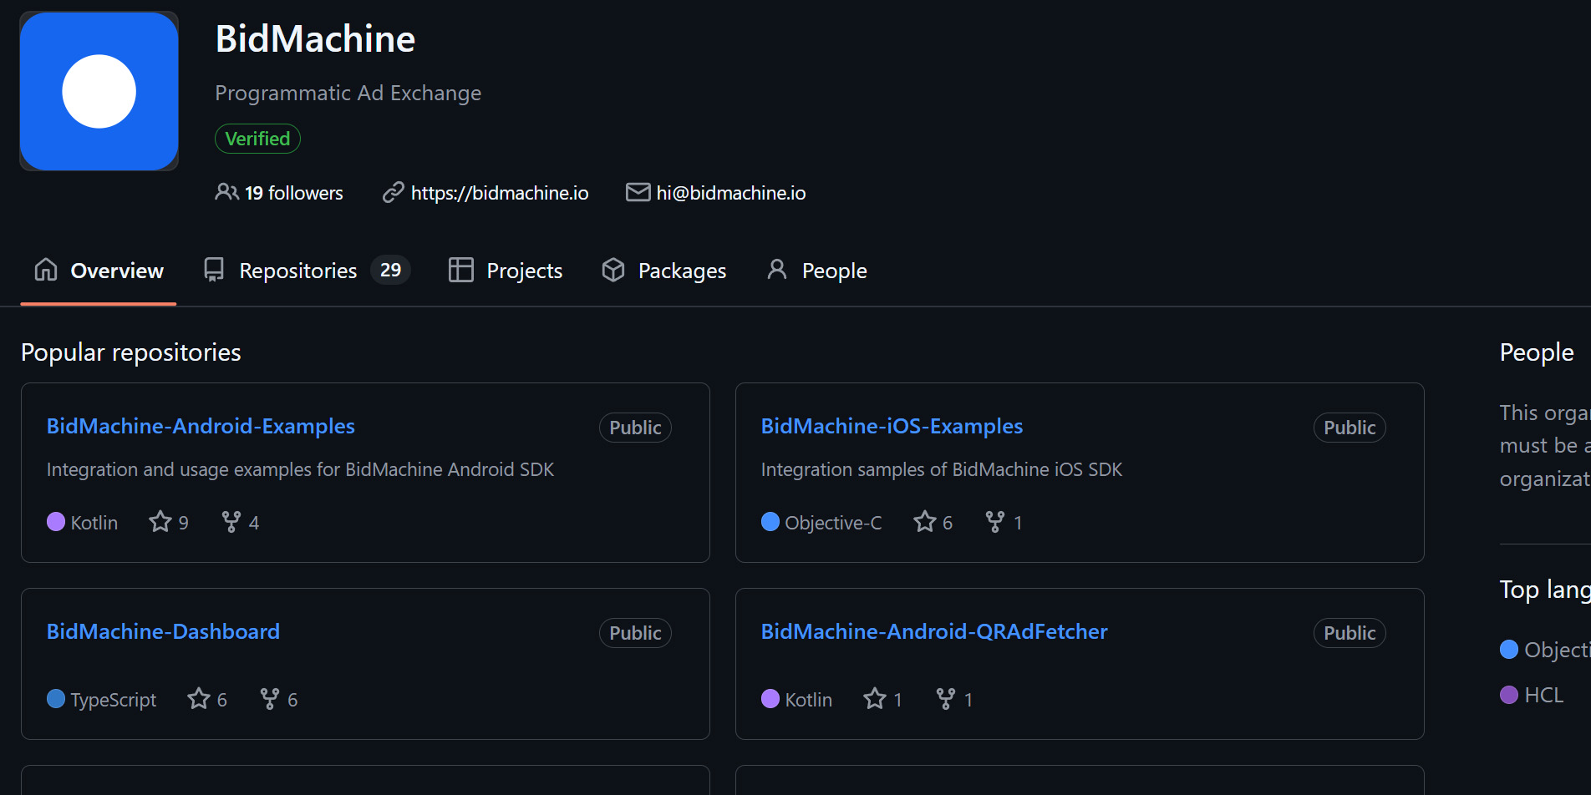Screen dimensions: 1591x795
Task: Click the Packages cube icon
Action: pos(613,269)
